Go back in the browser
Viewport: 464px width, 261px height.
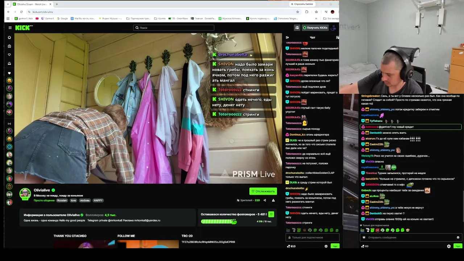(x=9, y=12)
